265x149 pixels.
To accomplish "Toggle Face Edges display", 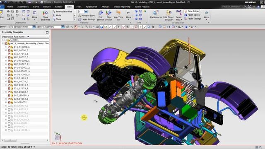I will (192, 11).
